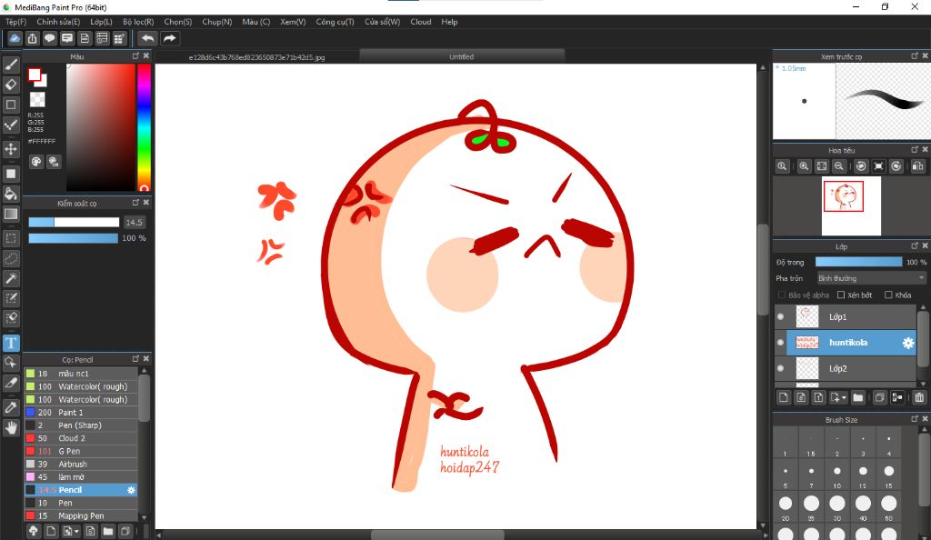Open huntikola layer settings gear
The height and width of the screenshot is (540, 931).
(x=908, y=343)
